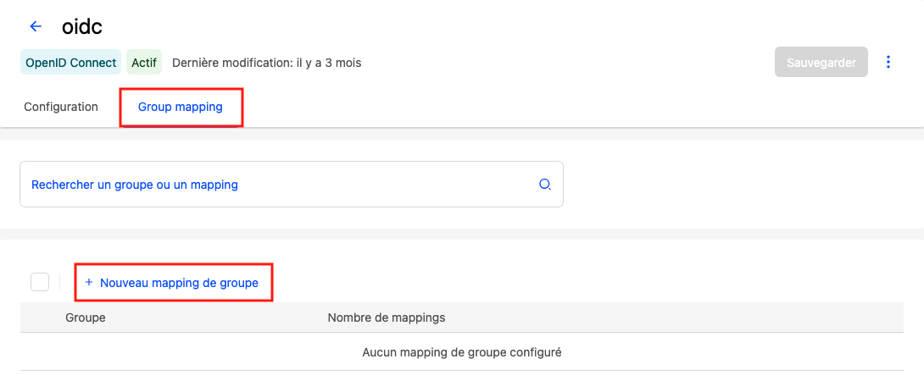Image resolution: width=924 pixels, height=392 pixels.
Task: Click the magnifier icon in search box
Action: (x=545, y=185)
